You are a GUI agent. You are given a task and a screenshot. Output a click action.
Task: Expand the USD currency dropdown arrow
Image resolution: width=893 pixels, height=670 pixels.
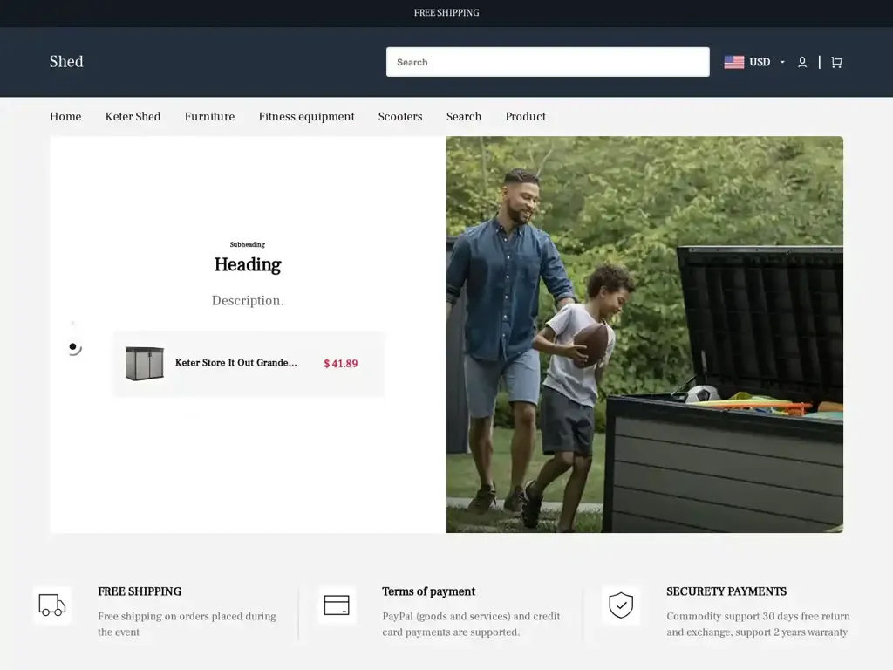point(782,62)
